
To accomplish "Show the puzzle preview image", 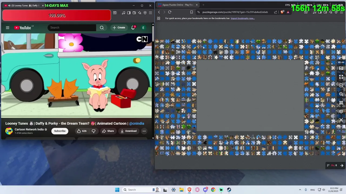I will tap(341, 68).
